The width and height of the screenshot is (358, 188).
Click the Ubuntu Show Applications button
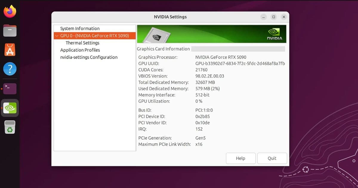click(x=10, y=179)
